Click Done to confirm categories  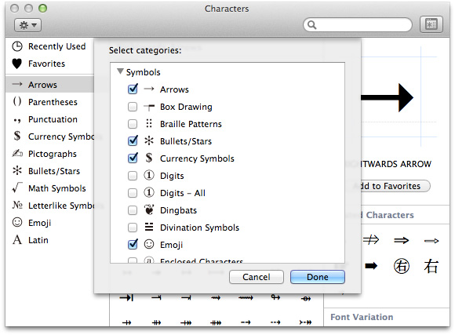point(318,277)
